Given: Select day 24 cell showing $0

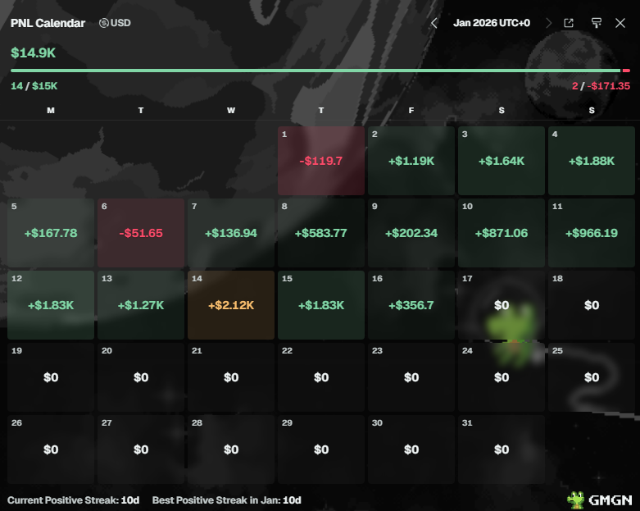Looking at the screenshot, I should [502, 377].
